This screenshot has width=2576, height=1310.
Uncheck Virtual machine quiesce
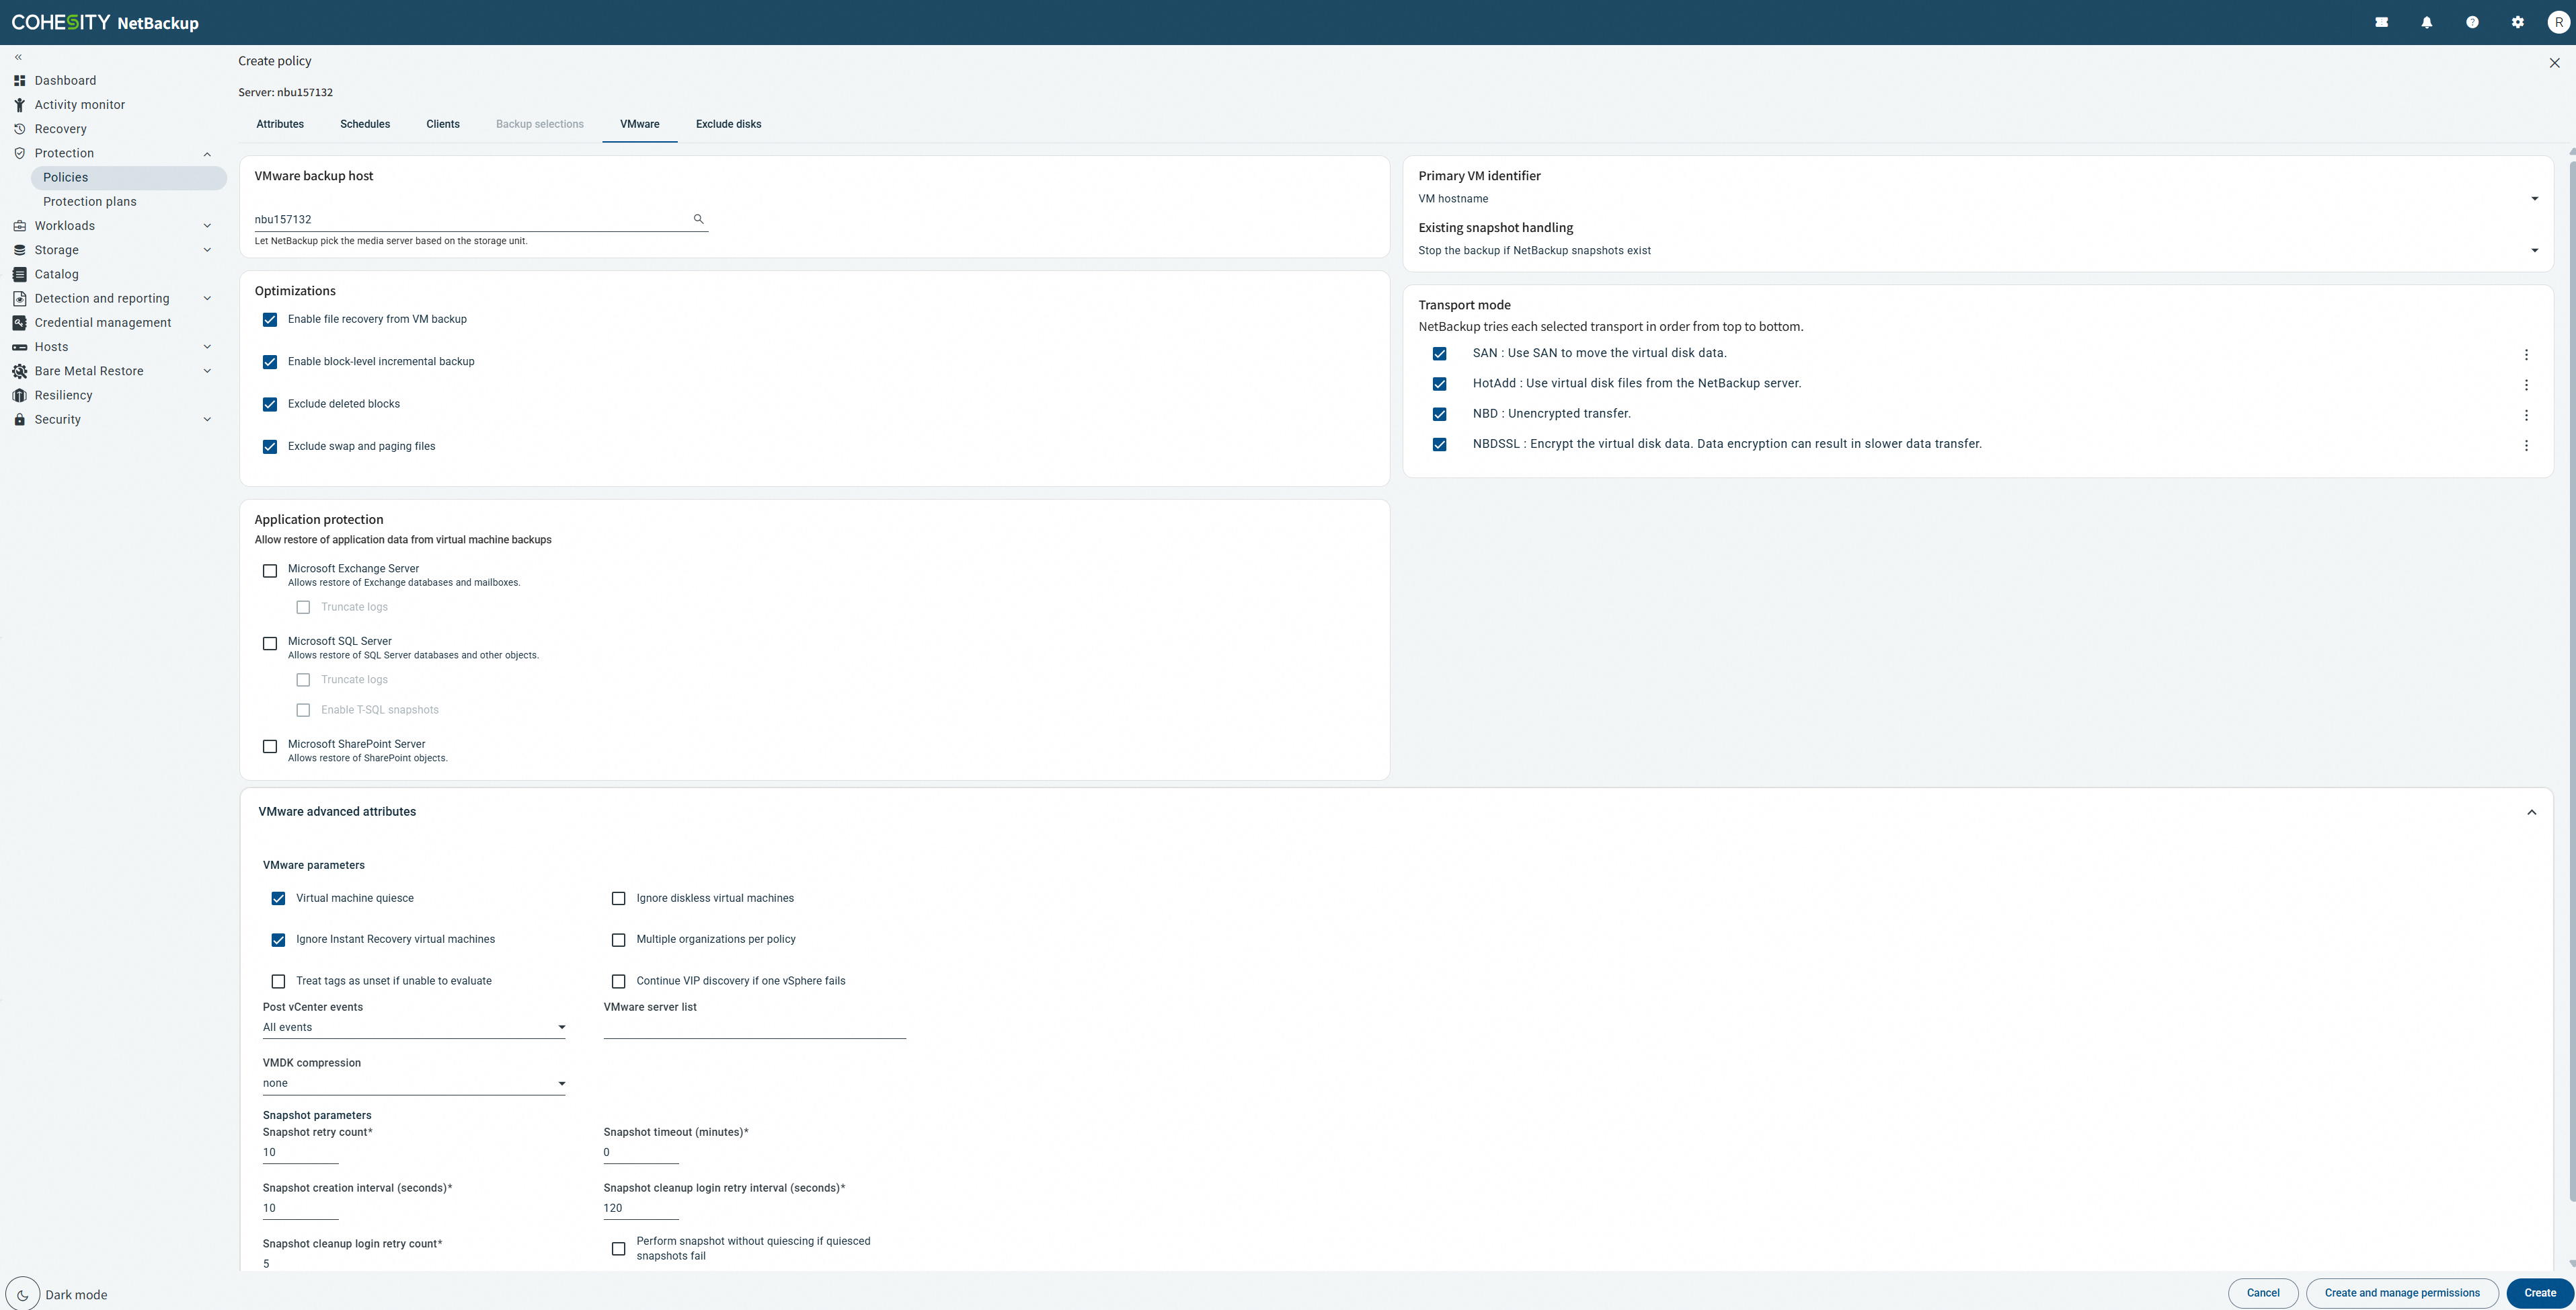(x=278, y=899)
